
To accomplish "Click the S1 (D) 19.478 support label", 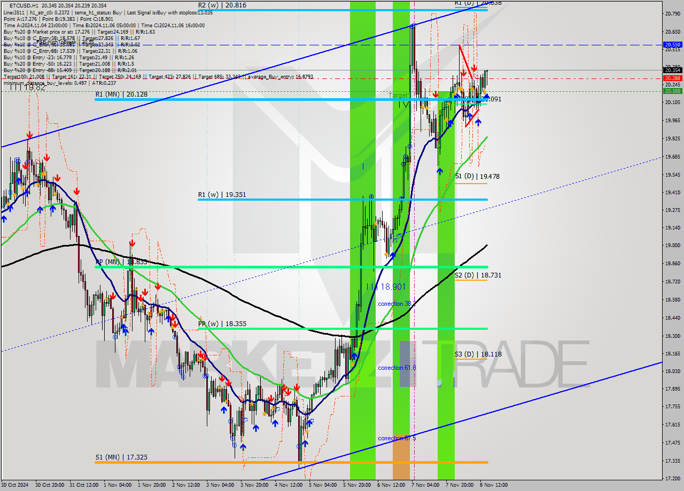I will point(477,176).
